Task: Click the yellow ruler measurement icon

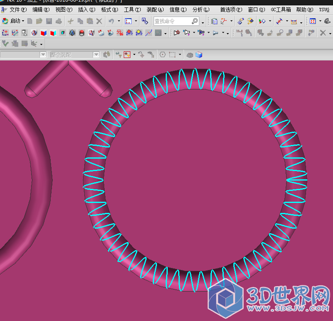Action: pyautogui.click(x=294, y=22)
